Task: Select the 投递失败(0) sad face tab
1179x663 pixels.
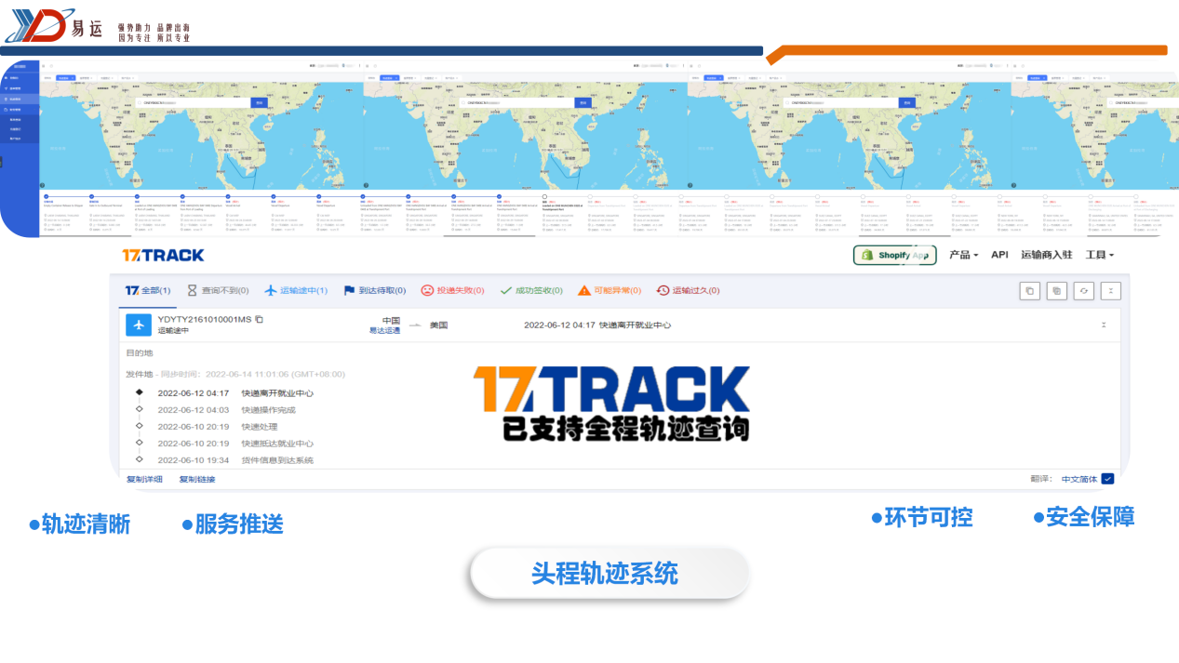Action: [452, 290]
